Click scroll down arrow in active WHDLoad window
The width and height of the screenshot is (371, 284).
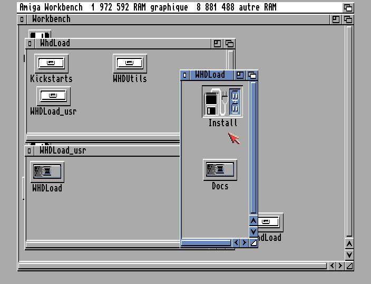[x=253, y=231]
